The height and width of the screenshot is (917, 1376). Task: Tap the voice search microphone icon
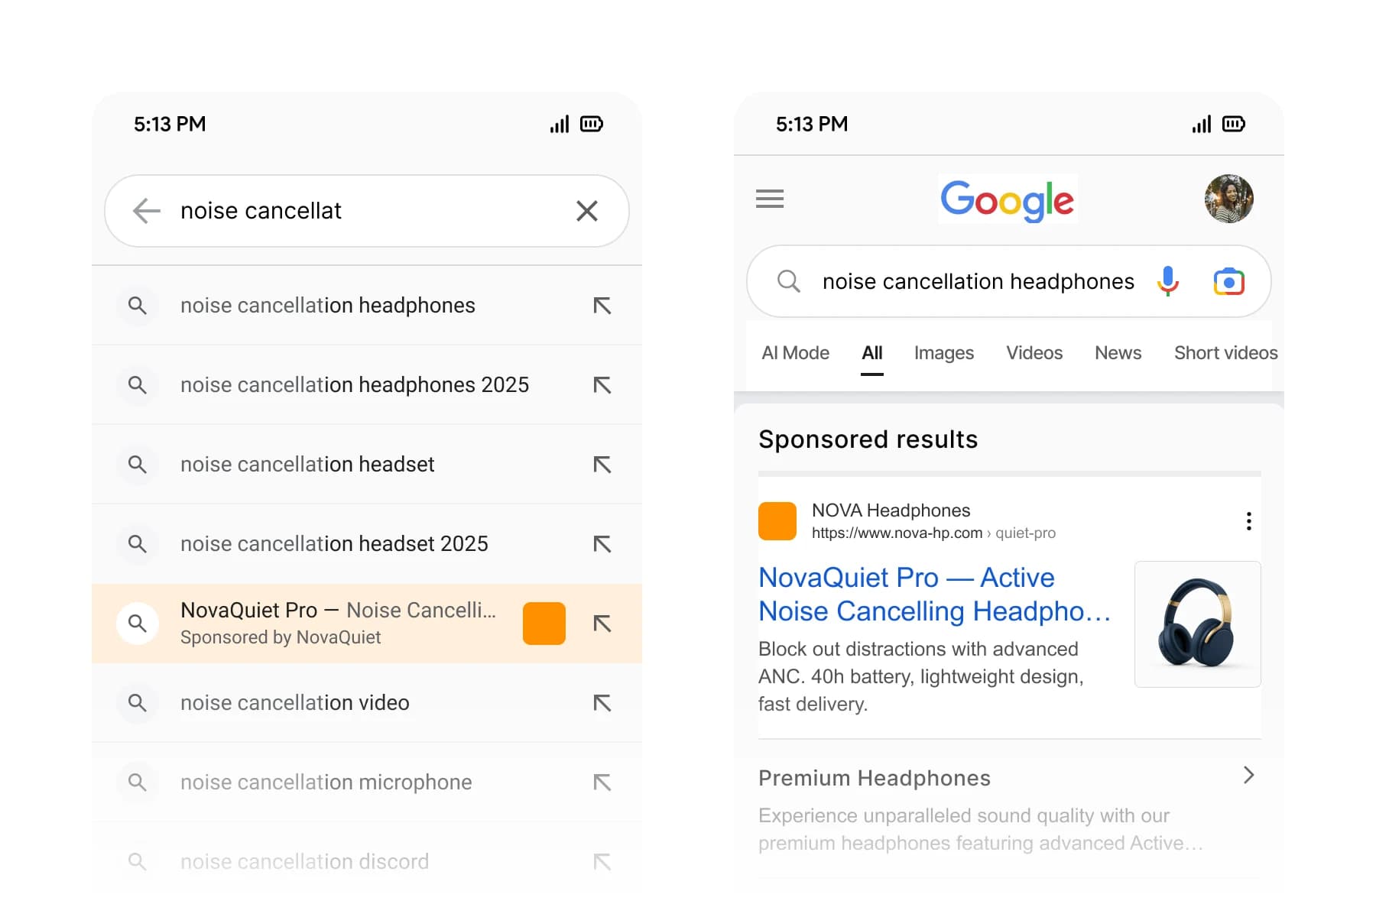1167,281
